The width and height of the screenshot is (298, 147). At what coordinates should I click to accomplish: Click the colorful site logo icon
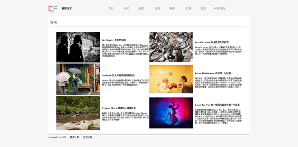(x=53, y=8)
